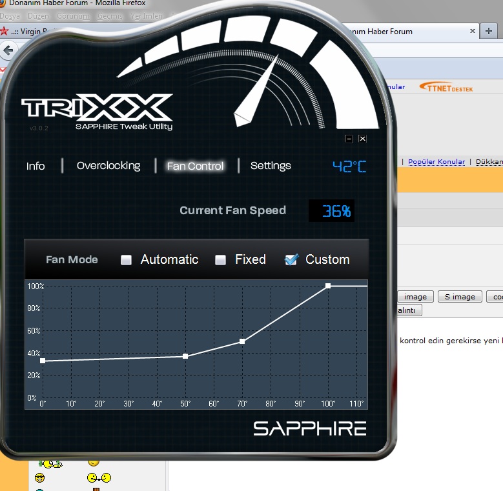Open the Popüler Konular link
This screenshot has height=491, width=503.
436,162
